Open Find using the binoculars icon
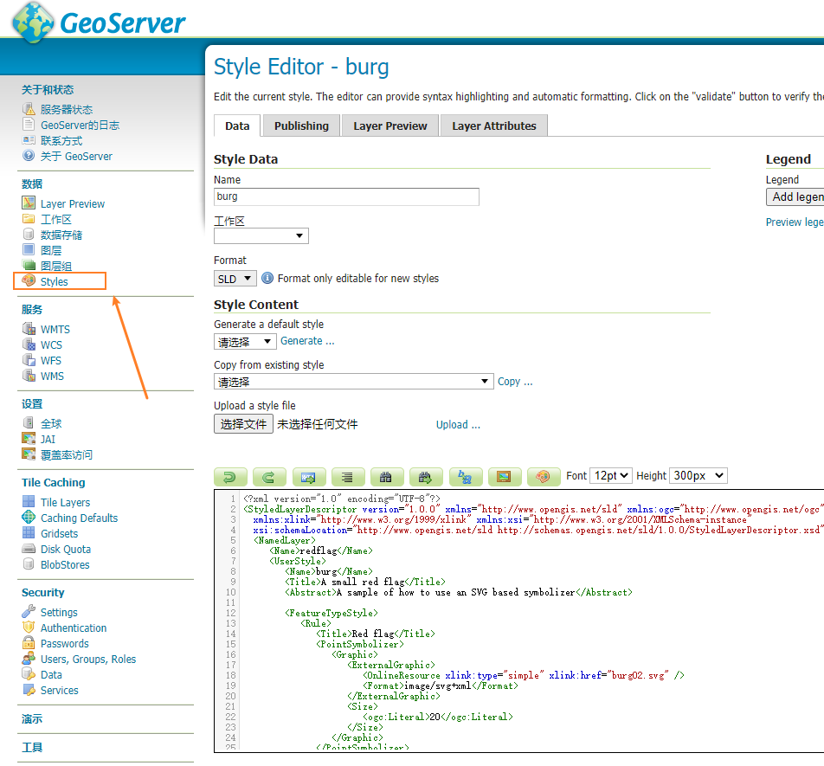824x766 pixels. [386, 475]
